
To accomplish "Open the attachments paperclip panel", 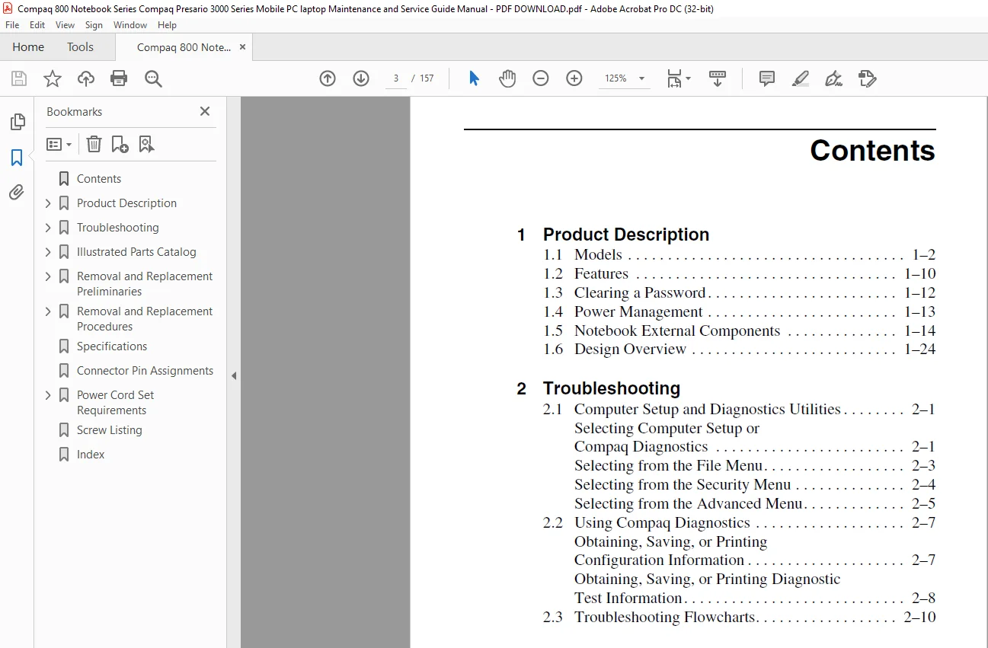I will pos(17,192).
